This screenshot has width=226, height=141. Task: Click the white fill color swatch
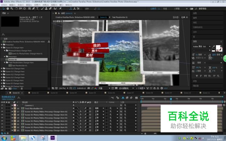218,47
